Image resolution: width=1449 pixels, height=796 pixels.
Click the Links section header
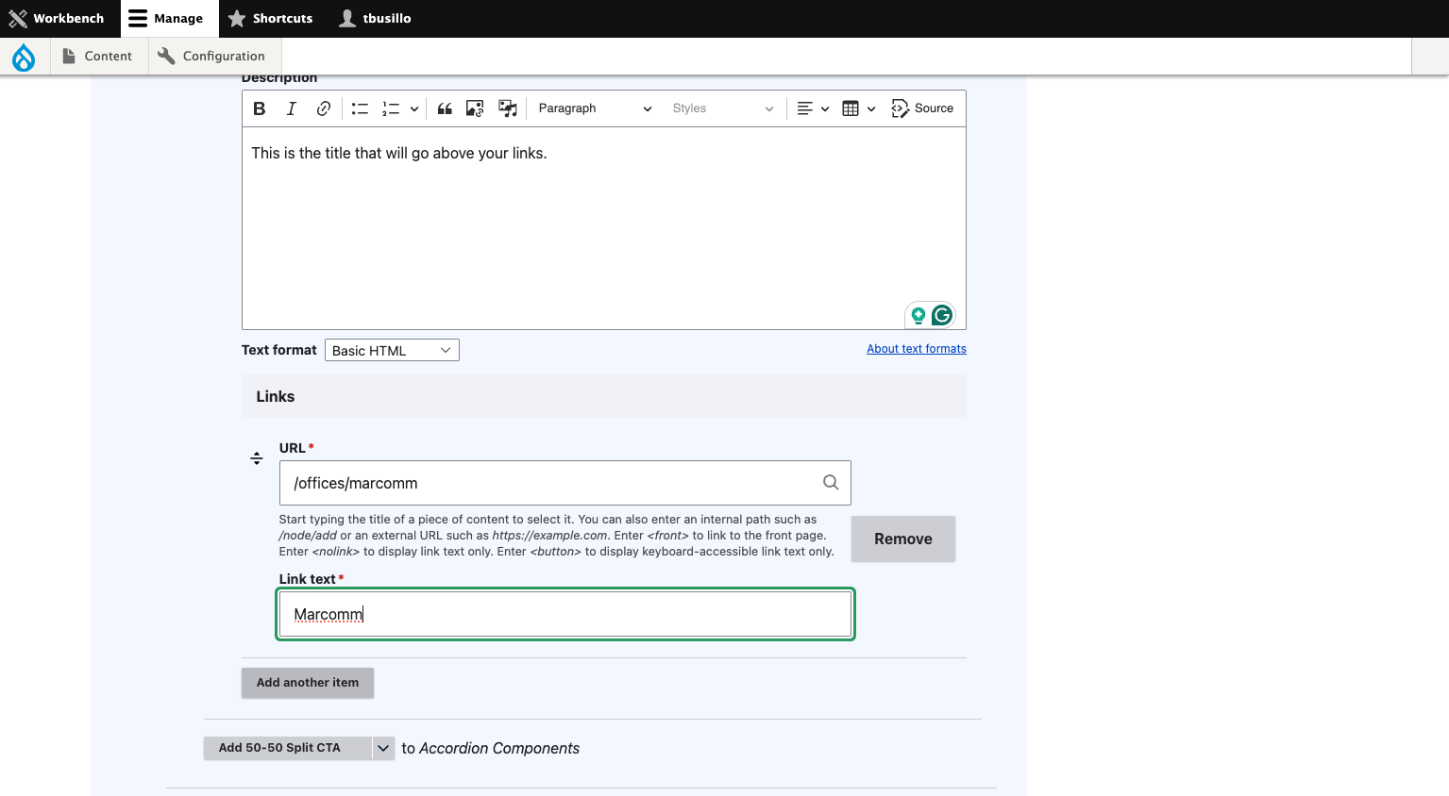click(x=604, y=396)
